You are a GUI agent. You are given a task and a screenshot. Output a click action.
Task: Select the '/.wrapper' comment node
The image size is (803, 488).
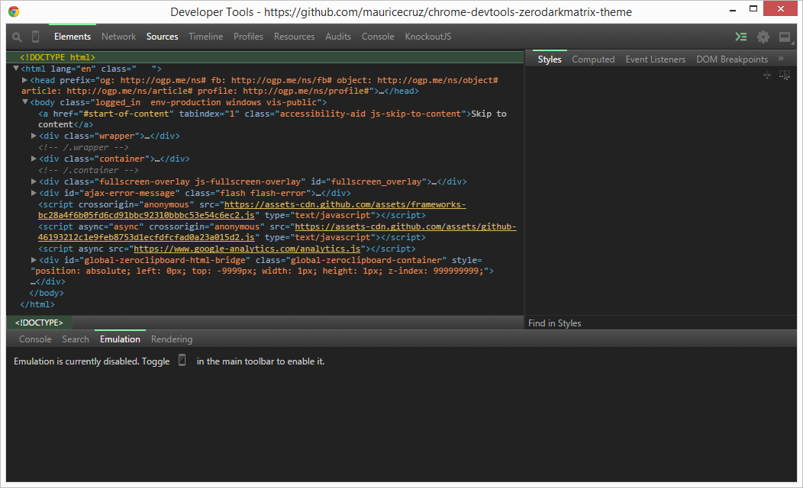click(x=83, y=147)
